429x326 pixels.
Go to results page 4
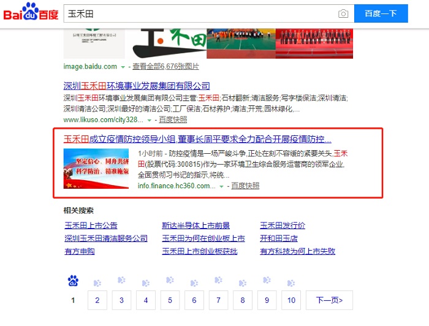pos(146,300)
